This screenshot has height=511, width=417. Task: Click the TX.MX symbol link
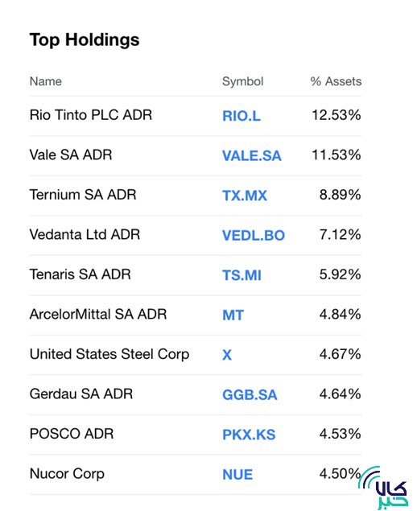245,196
